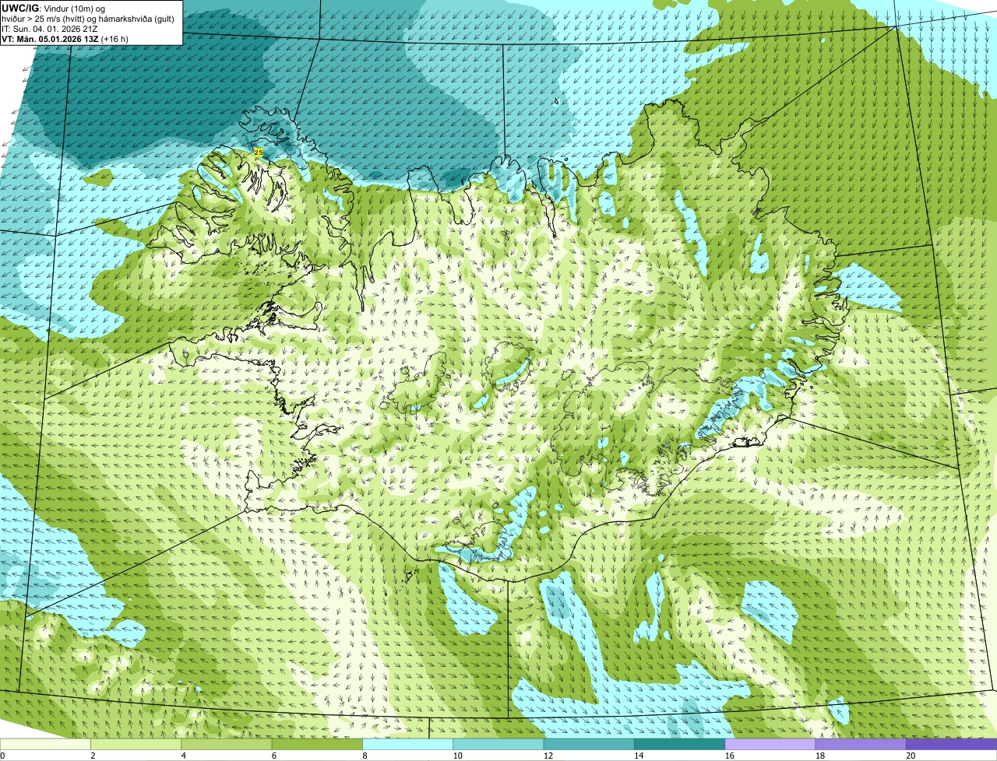Select the 0–2 m/s pale yellow swatch
997x761 pixels.
pos(45,744)
